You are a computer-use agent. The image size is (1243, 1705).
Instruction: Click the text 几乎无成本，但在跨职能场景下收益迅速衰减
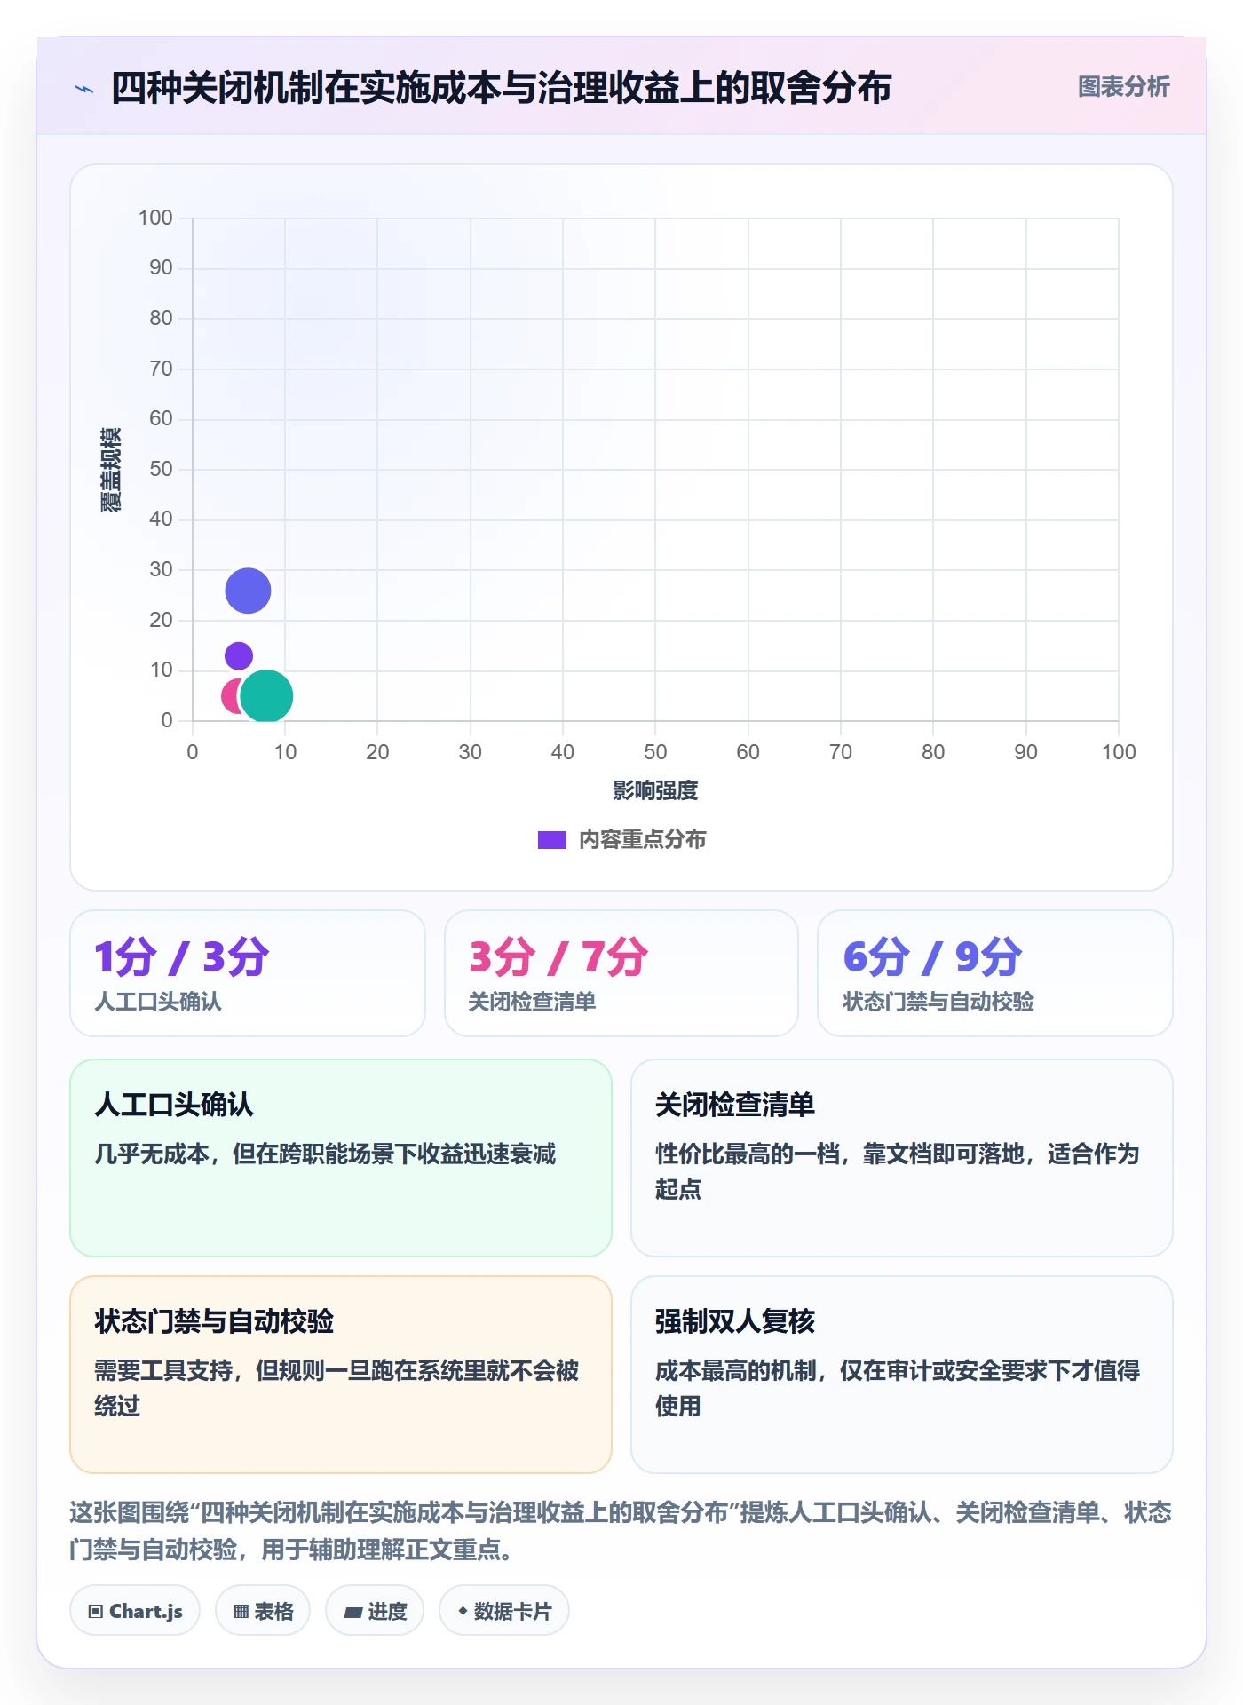coord(325,1154)
